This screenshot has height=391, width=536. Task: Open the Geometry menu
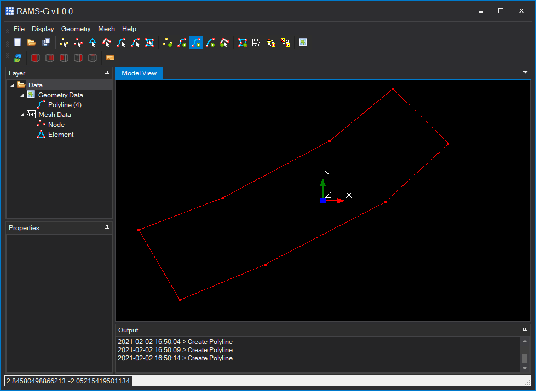click(x=76, y=29)
